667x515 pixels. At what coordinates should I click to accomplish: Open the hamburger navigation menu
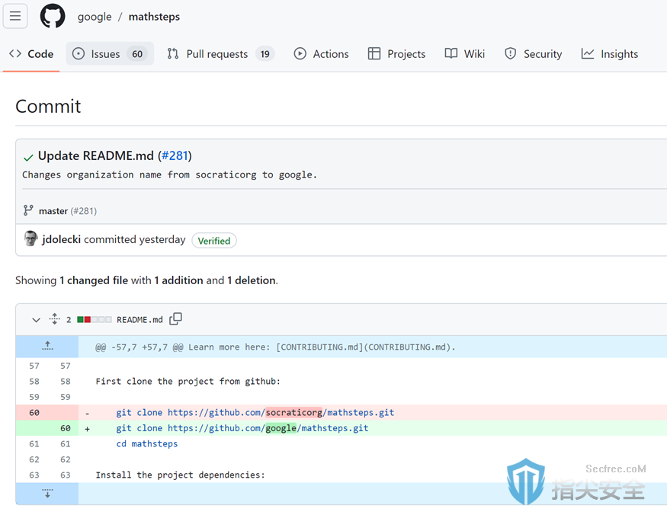point(15,16)
